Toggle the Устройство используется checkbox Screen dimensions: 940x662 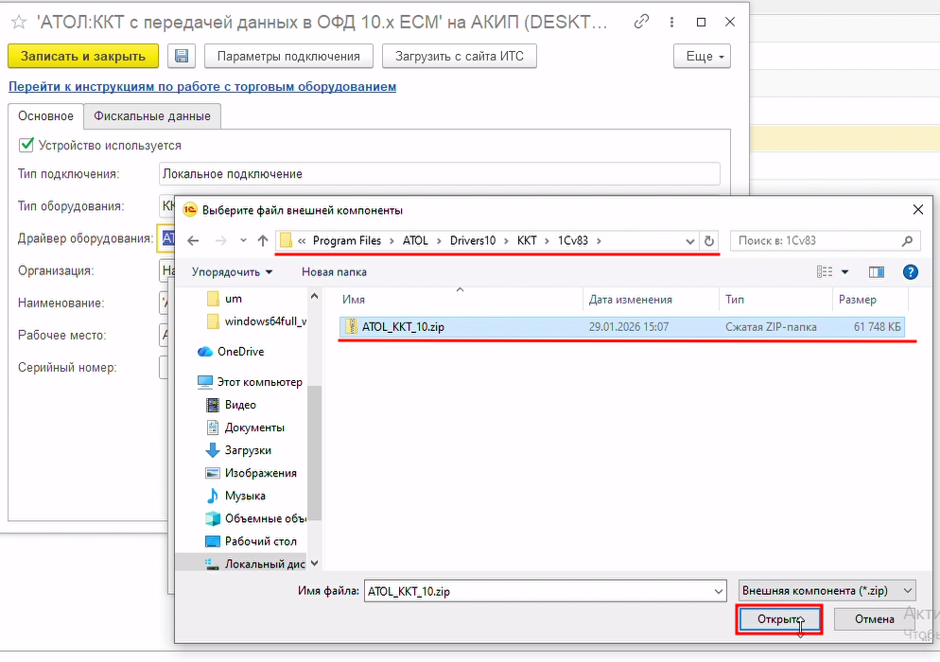click(26, 145)
